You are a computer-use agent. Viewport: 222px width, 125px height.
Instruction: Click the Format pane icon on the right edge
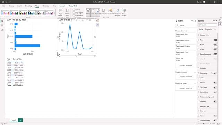click(220, 24)
